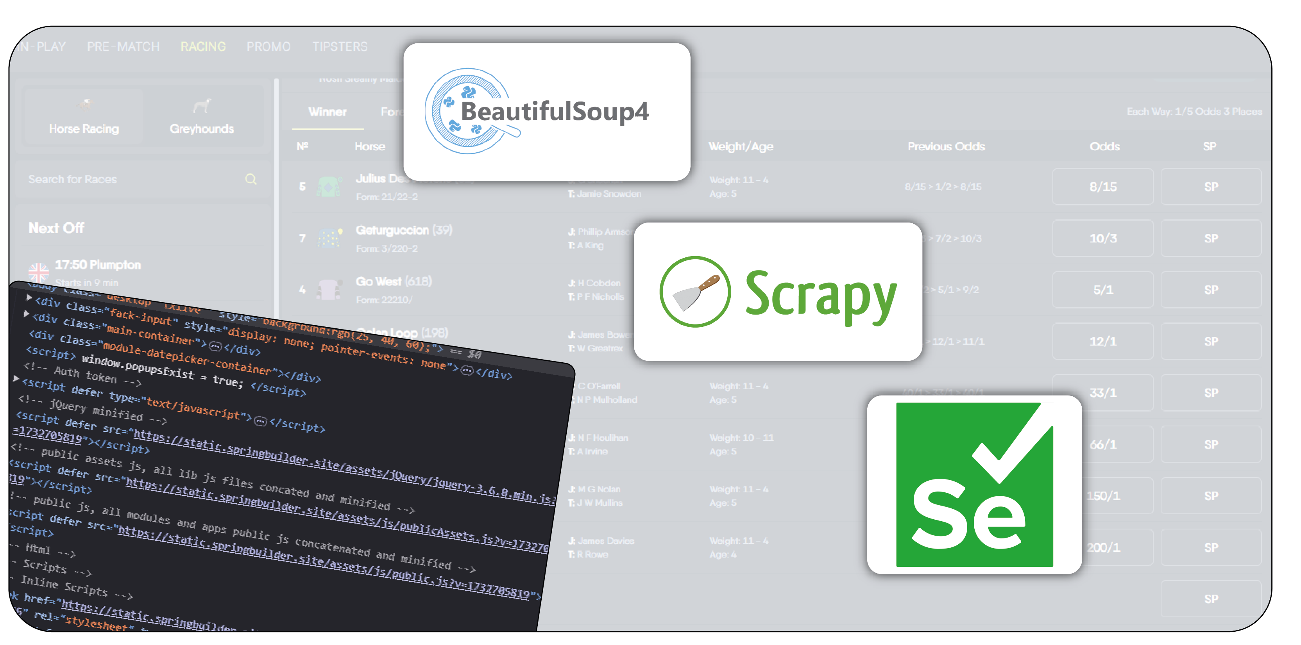Select the 10/3 odds button
Image resolution: width=1301 pixels, height=645 pixels.
coord(1102,238)
